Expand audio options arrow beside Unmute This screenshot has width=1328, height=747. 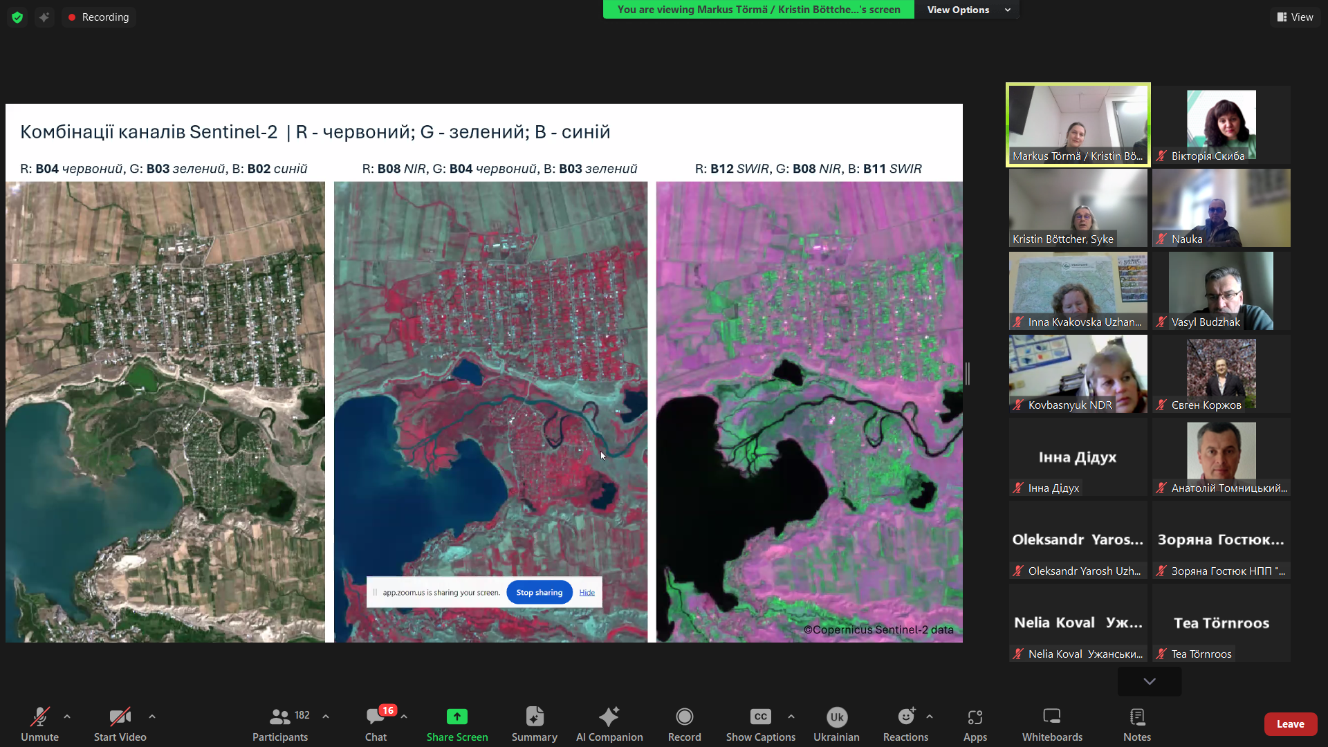click(67, 717)
